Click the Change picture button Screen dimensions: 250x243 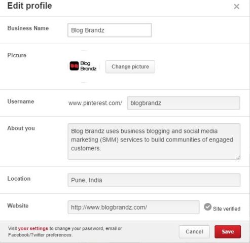(x=130, y=67)
